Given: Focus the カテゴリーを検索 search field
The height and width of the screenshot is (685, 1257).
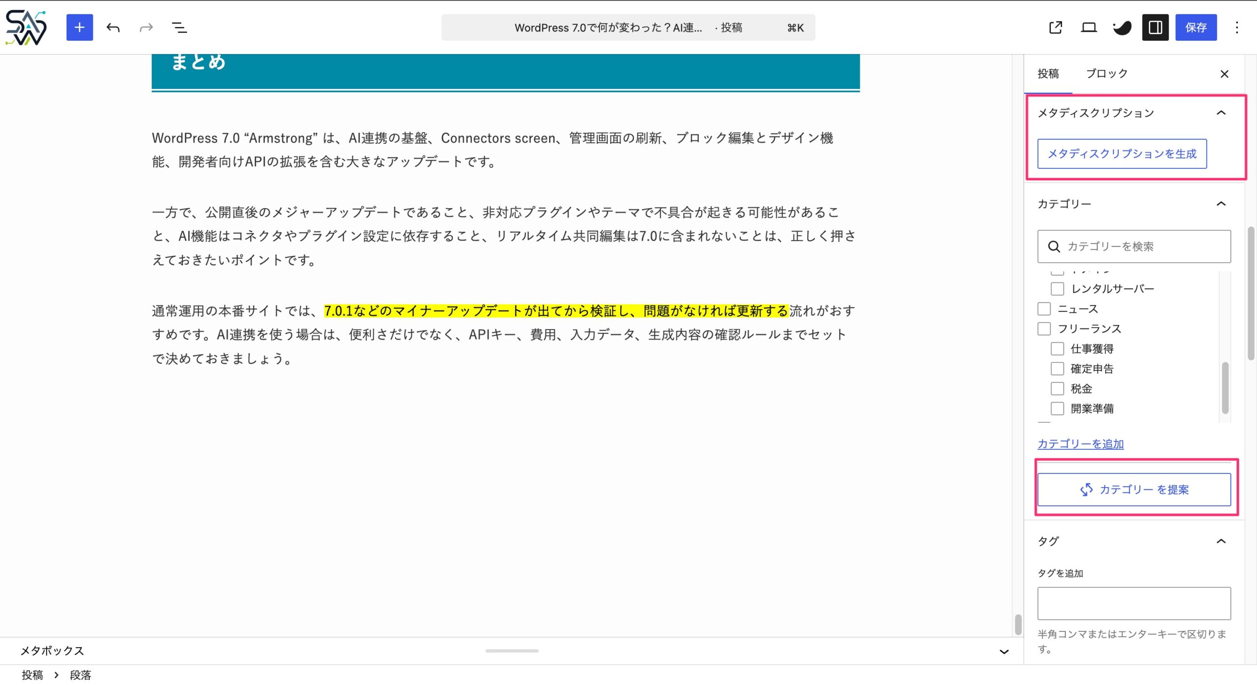Looking at the screenshot, I should click(x=1134, y=247).
